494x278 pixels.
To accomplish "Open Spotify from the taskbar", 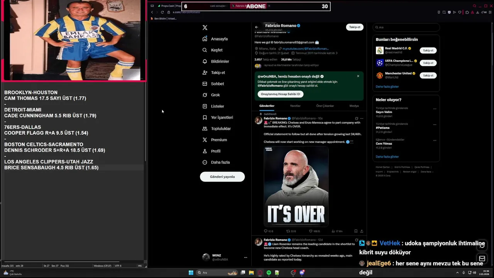I will pos(269,273).
